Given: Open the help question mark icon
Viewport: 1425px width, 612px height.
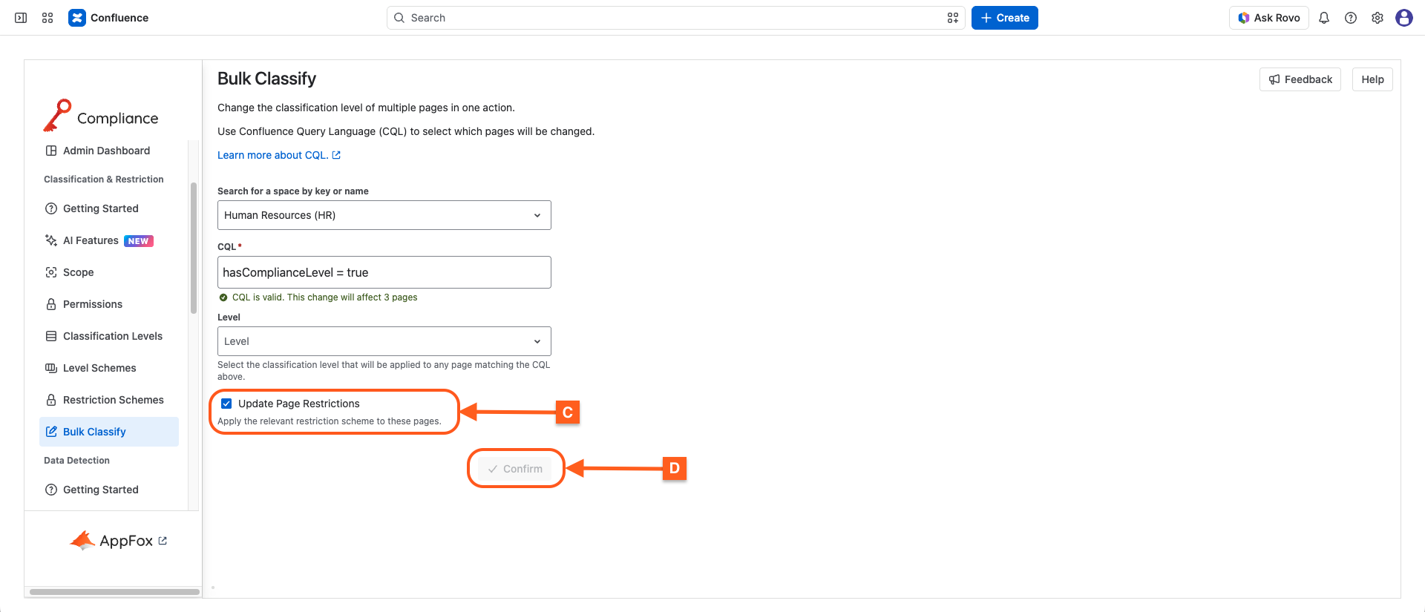Looking at the screenshot, I should (x=1351, y=18).
